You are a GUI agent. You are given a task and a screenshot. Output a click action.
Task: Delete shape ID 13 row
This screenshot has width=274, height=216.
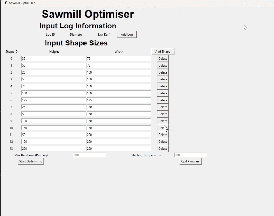162,149
